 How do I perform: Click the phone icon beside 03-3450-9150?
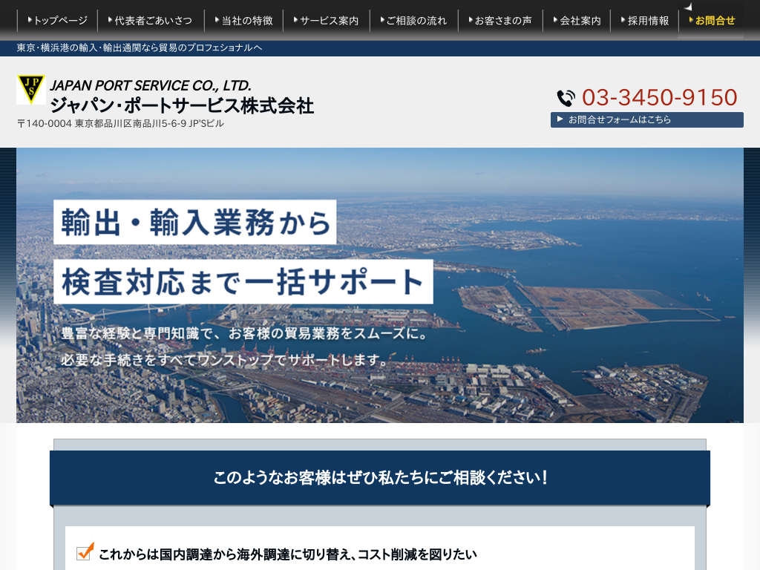click(566, 98)
